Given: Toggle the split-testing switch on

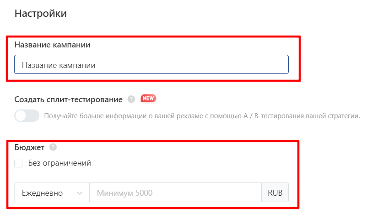Looking at the screenshot, I should [x=27, y=116].
